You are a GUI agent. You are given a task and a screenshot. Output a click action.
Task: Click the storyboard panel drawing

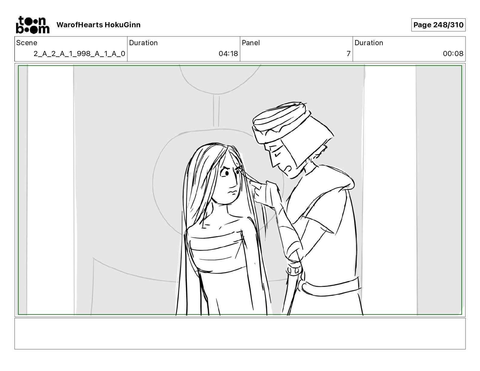(240, 190)
